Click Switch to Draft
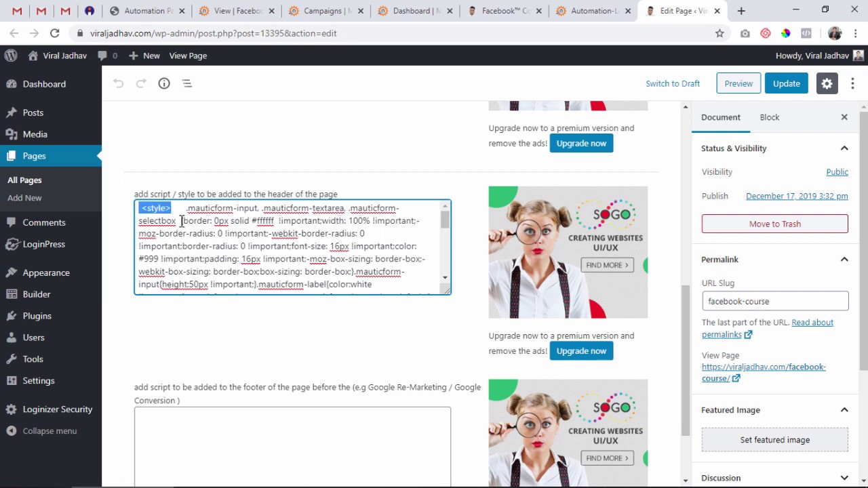 point(673,83)
